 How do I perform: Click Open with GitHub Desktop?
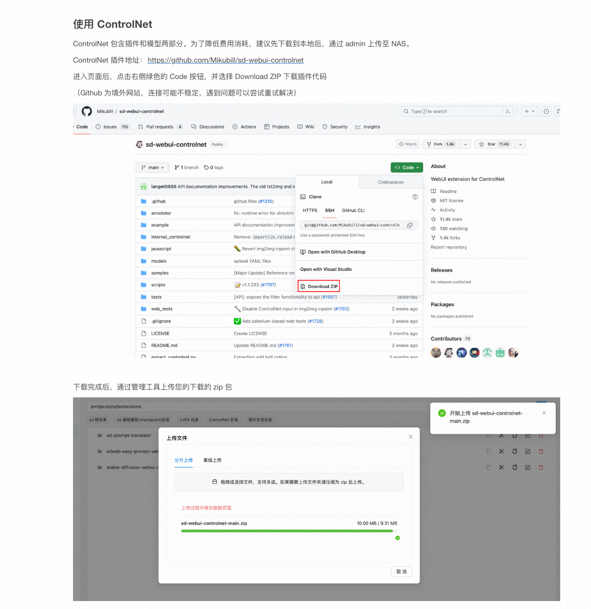coord(333,252)
